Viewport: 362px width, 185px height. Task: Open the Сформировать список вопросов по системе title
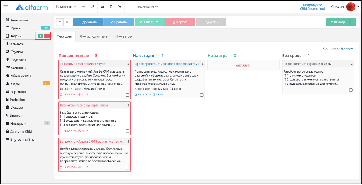167,64
